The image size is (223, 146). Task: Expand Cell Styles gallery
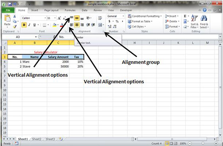(137, 26)
